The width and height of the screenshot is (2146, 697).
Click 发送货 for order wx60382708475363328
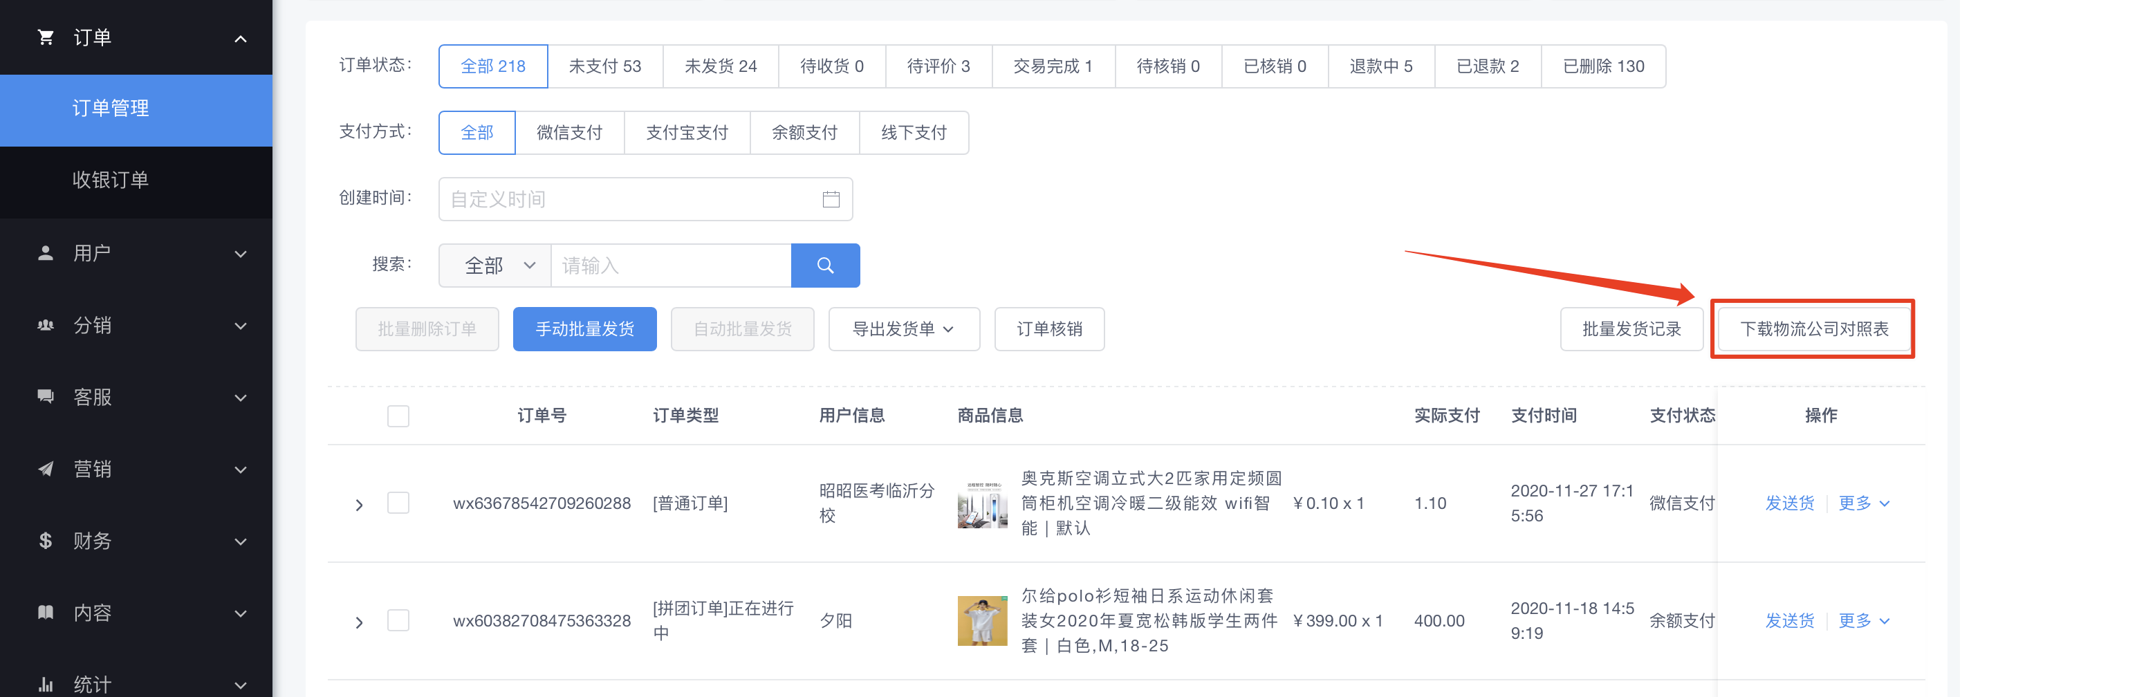pos(1789,620)
